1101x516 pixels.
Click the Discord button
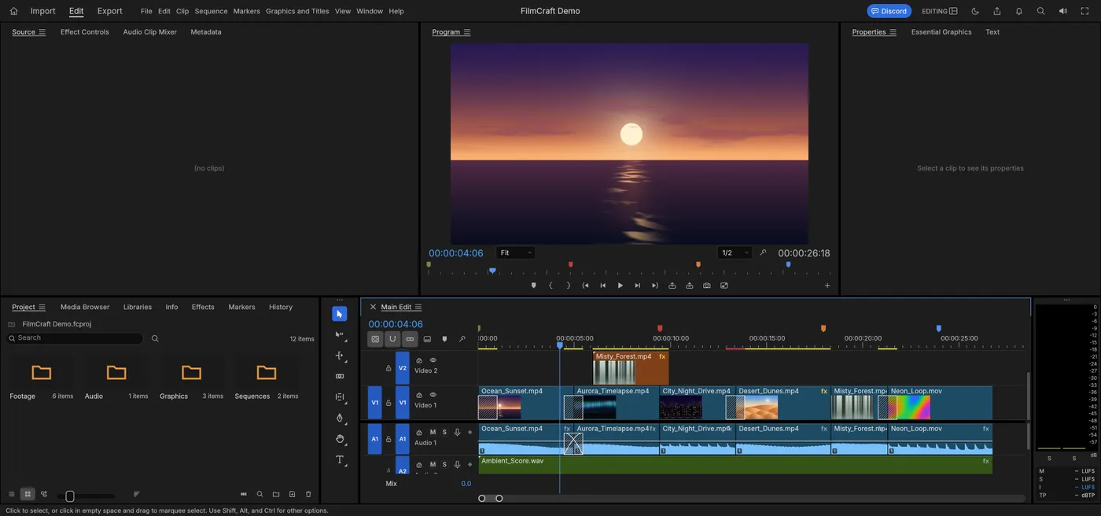pyautogui.click(x=889, y=11)
